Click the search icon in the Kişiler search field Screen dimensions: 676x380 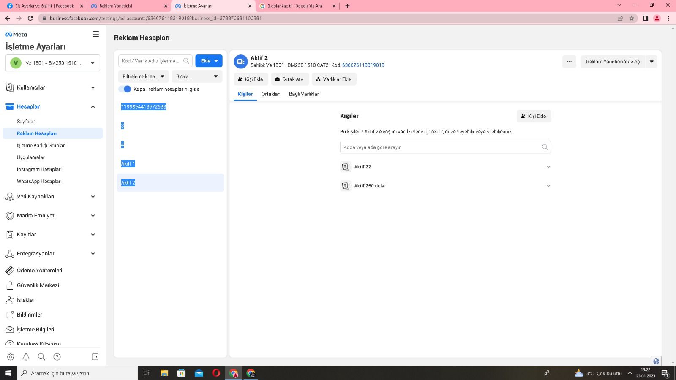click(545, 147)
